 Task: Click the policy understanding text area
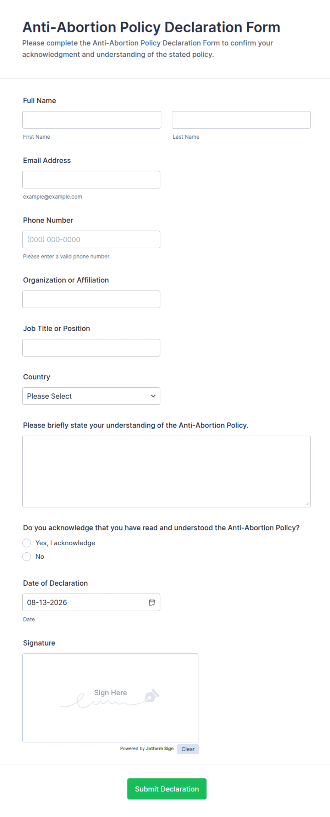(166, 471)
